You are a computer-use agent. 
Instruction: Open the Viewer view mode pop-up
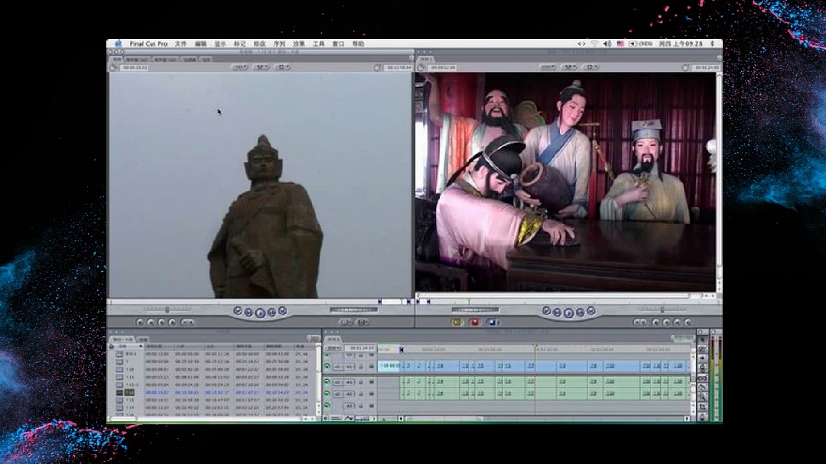coord(262,67)
